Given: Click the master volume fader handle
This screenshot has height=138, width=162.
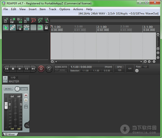Looking at the screenshot, I should click(x=6, y=106).
